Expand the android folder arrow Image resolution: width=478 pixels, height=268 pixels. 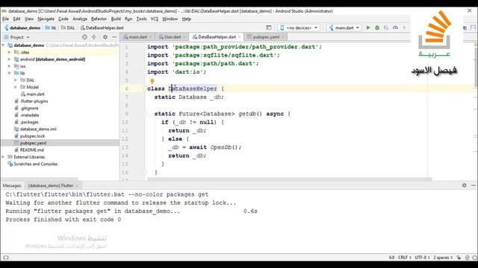pos(10,60)
